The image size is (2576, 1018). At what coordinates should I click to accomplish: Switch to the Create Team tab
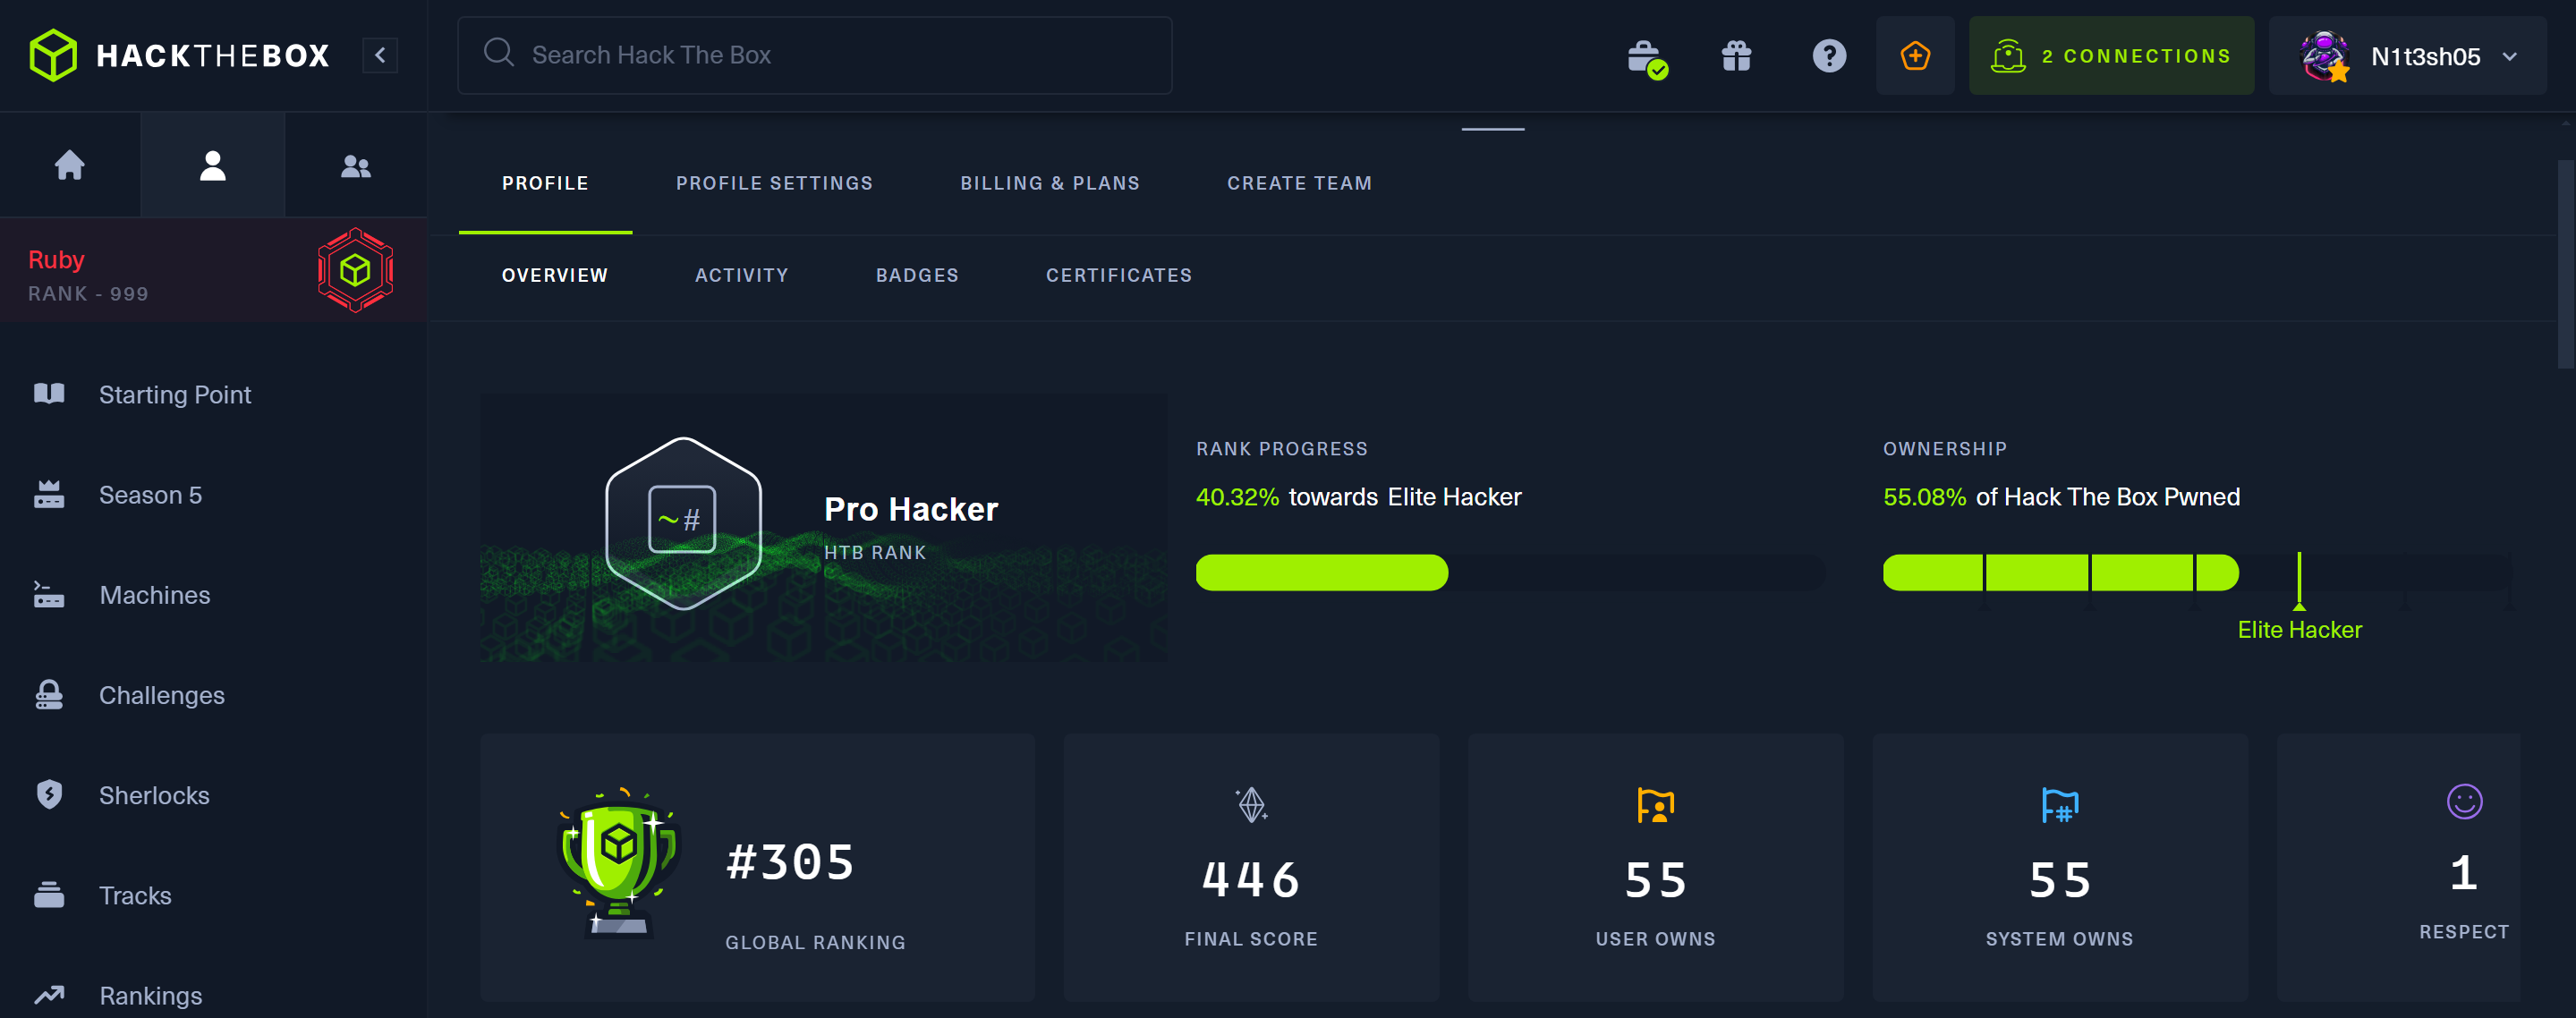[x=1299, y=183]
